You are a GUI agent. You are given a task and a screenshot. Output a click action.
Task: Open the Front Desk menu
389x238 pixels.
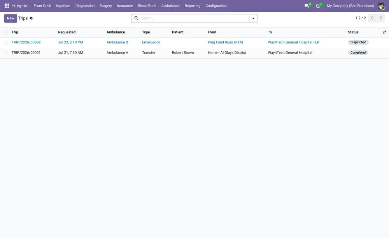[42, 6]
